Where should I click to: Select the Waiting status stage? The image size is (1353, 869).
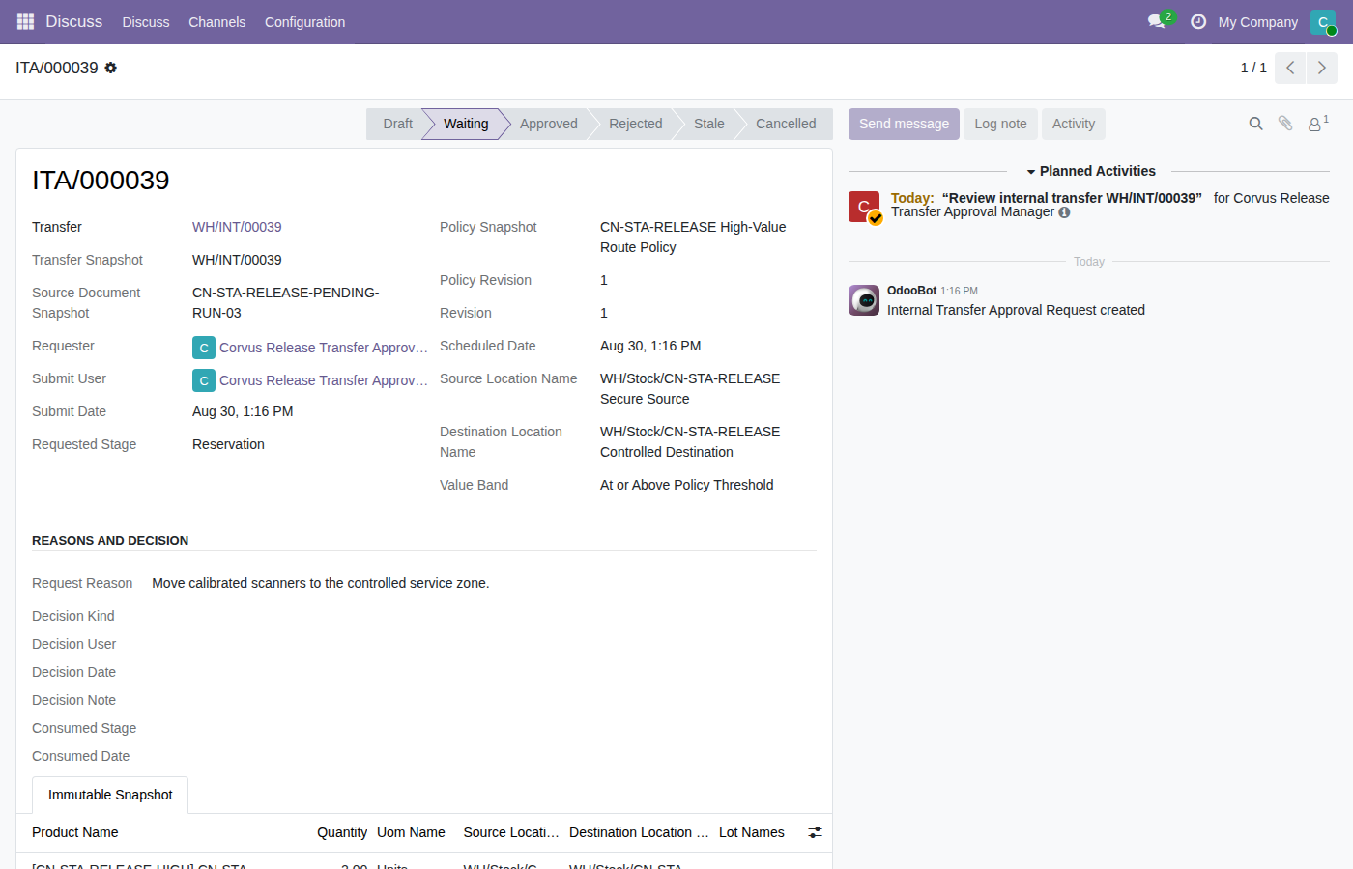tap(466, 124)
